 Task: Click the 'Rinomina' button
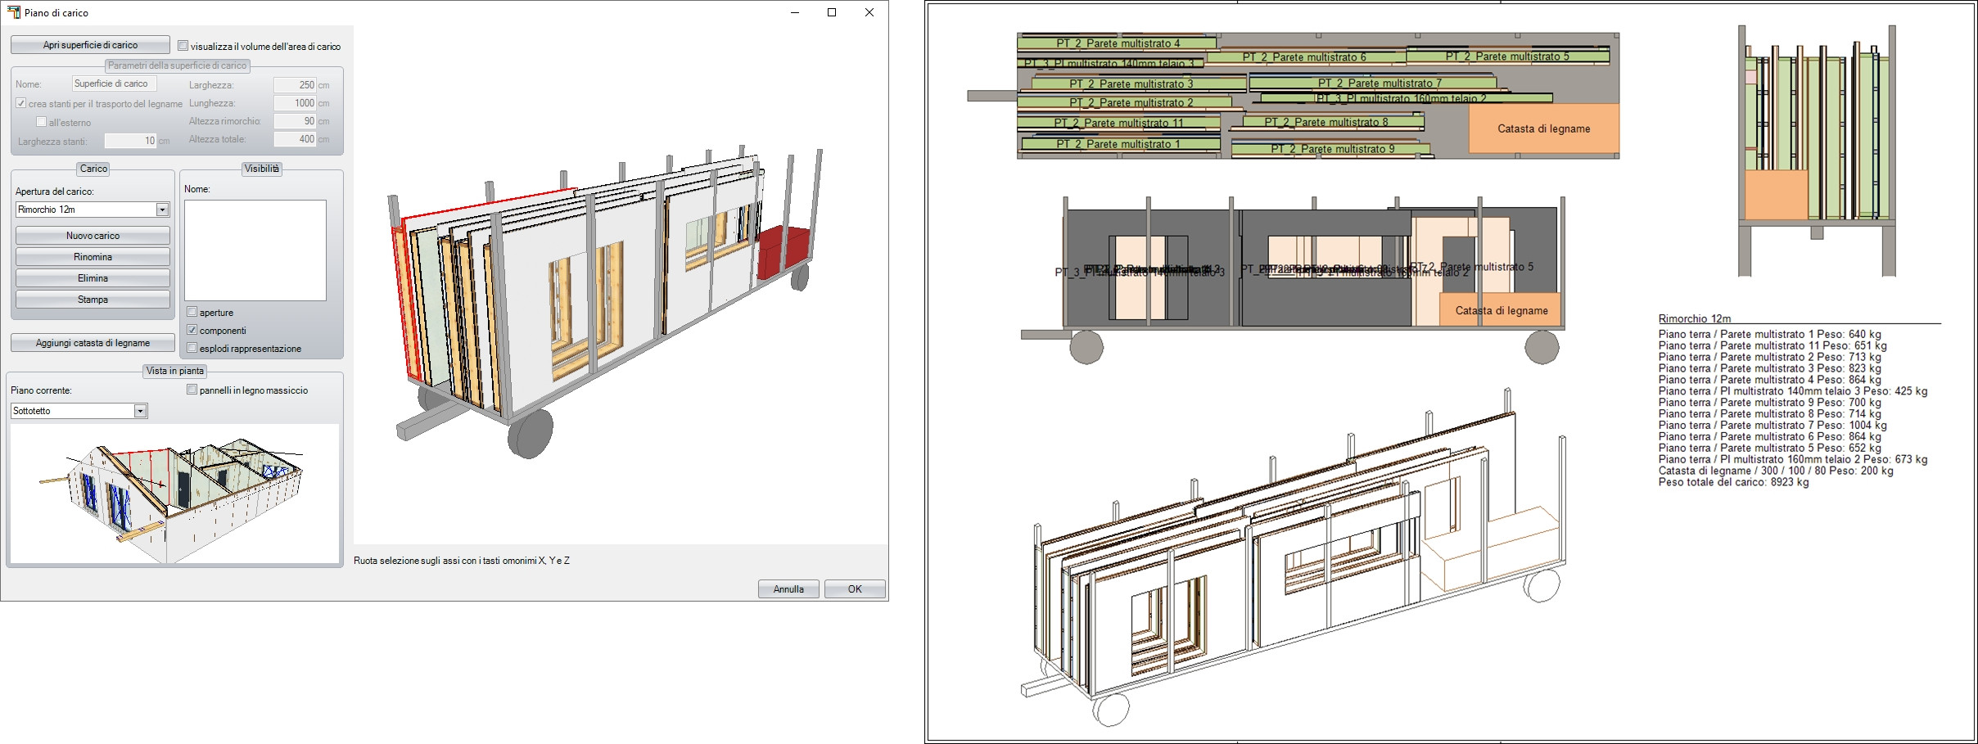point(93,257)
